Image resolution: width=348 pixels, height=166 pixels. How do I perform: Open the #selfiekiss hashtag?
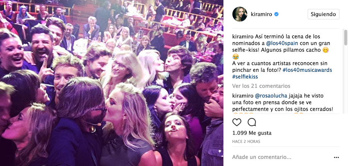tap(245, 77)
